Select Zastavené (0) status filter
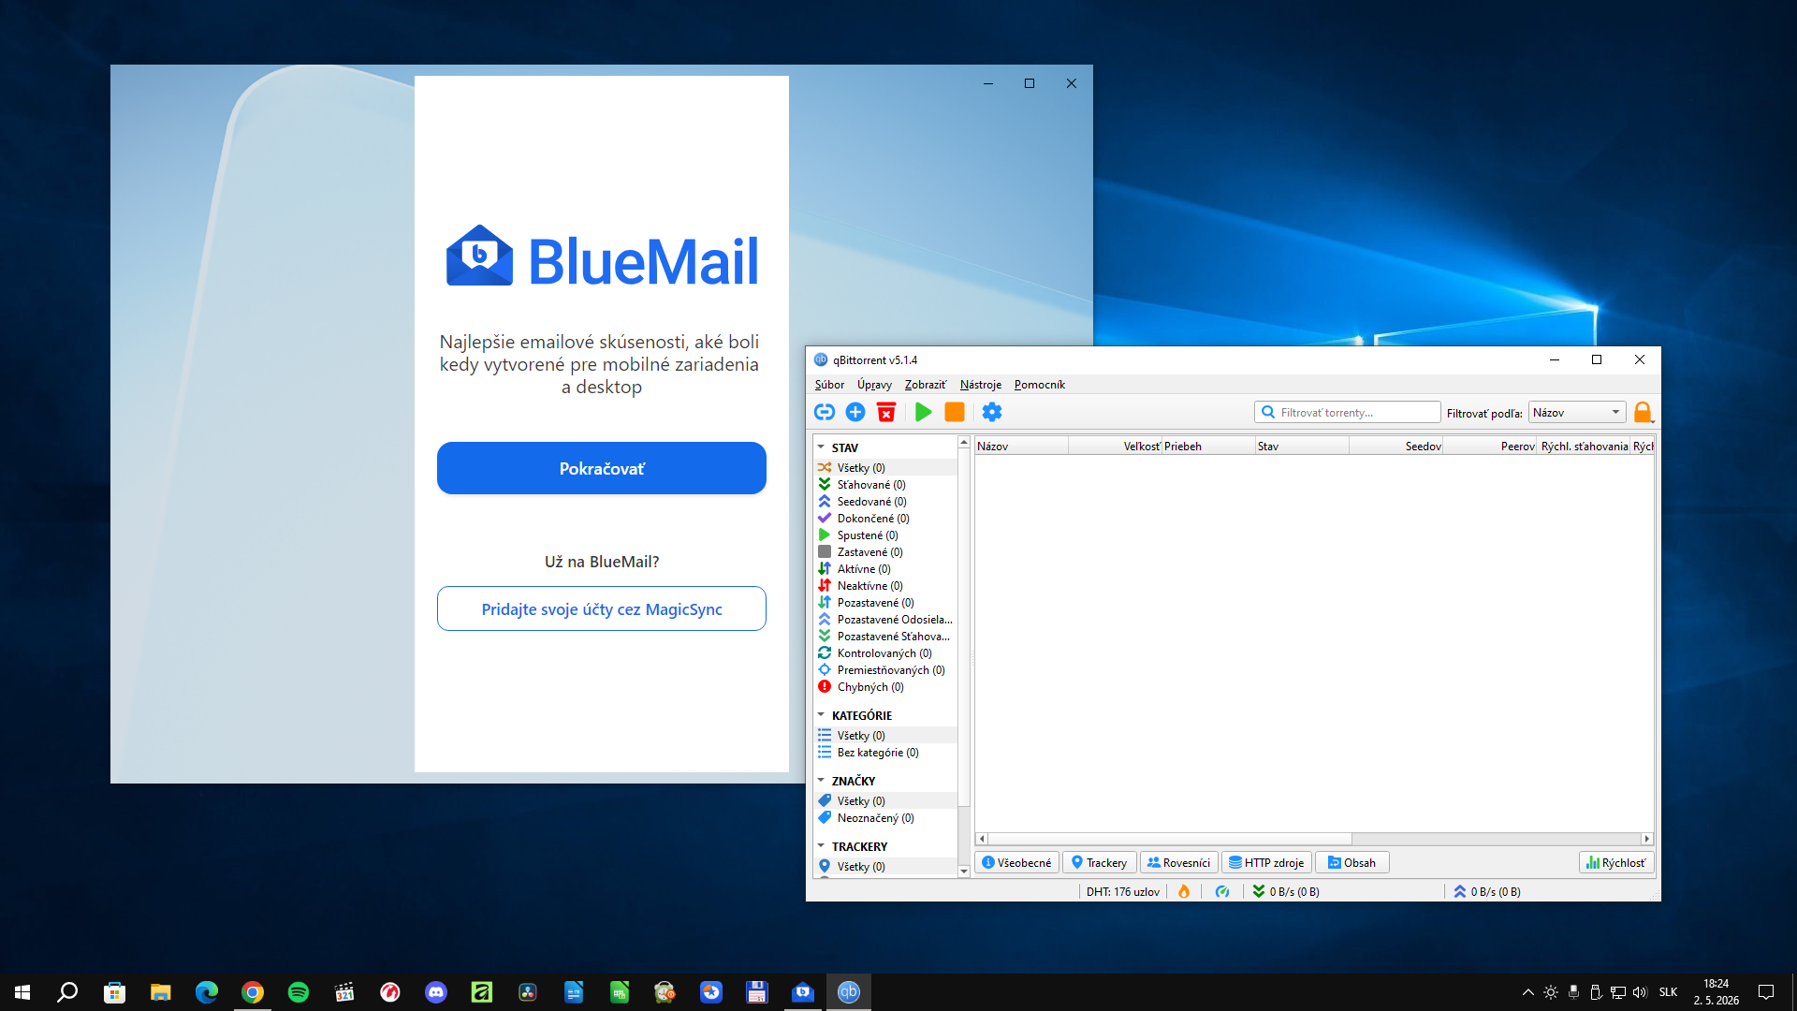The height and width of the screenshot is (1011, 1797). tap(885, 552)
